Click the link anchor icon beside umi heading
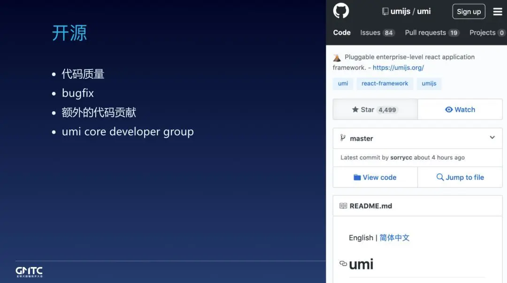The image size is (507, 283). click(343, 264)
